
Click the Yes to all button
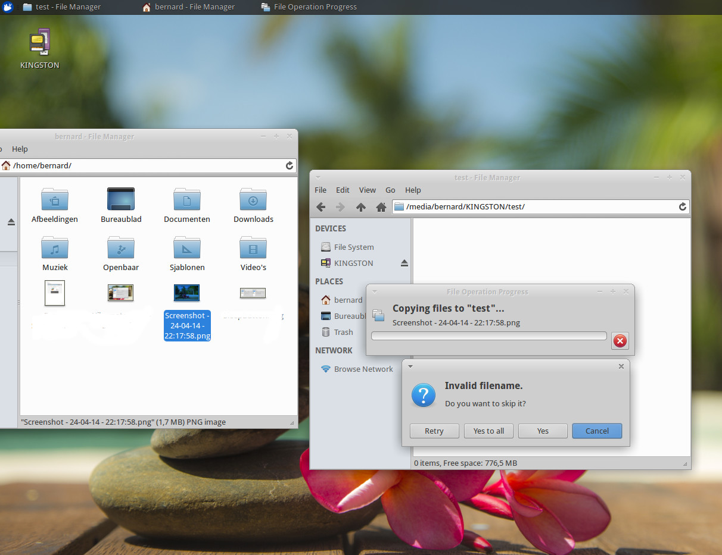click(488, 431)
